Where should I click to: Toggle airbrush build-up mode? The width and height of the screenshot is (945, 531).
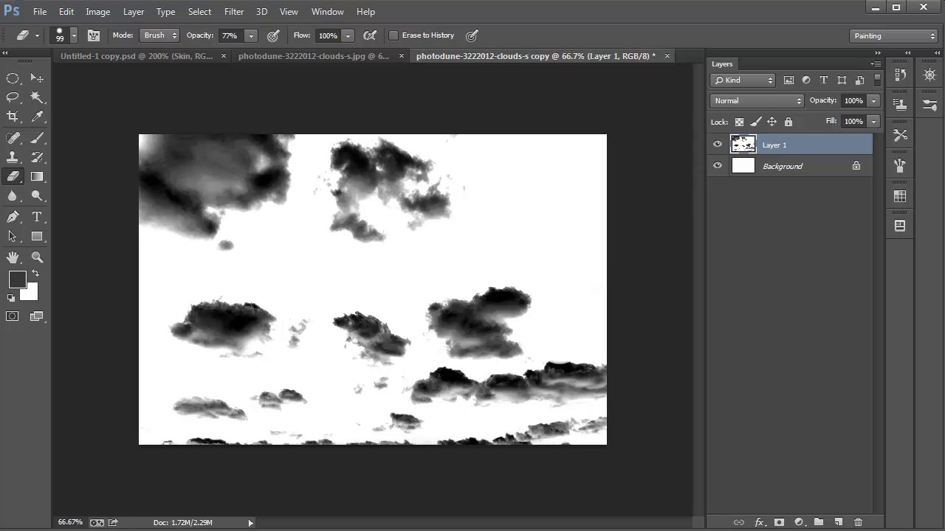point(370,35)
